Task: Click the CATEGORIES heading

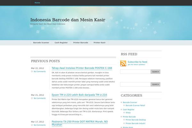Action: tap(132, 95)
